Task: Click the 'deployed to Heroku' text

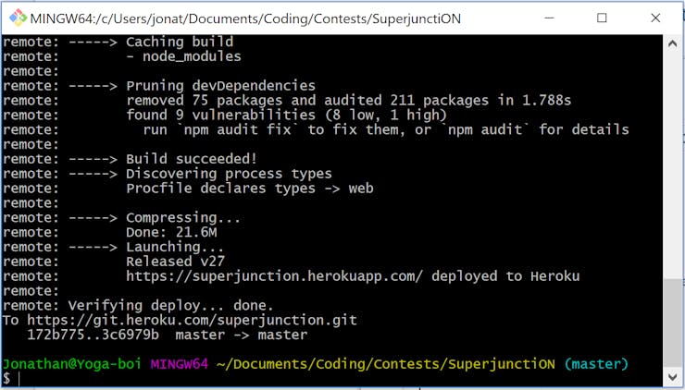Action: point(506,276)
